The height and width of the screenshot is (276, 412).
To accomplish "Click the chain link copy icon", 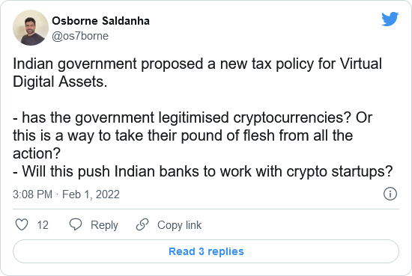I will pyautogui.click(x=142, y=225).
